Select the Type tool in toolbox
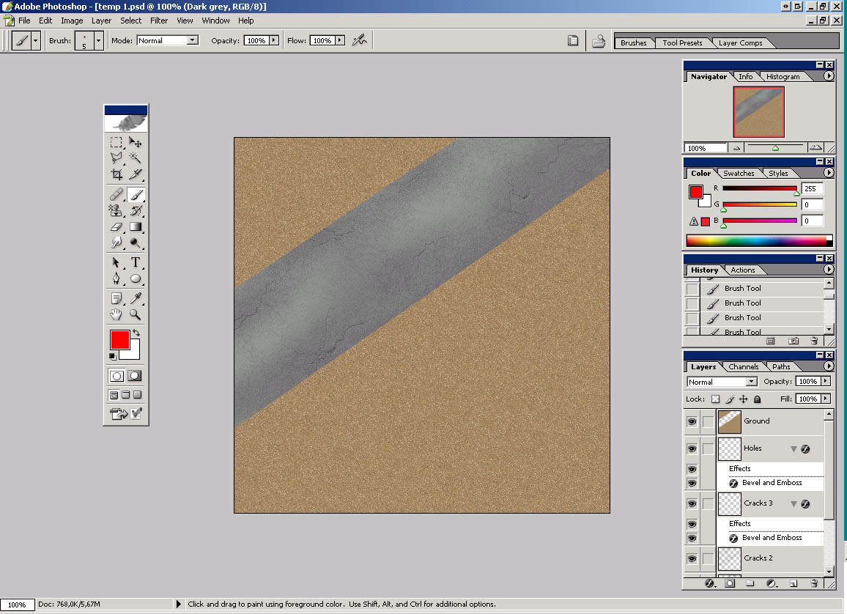The width and height of the screenshot is (847, 614). 136,262
